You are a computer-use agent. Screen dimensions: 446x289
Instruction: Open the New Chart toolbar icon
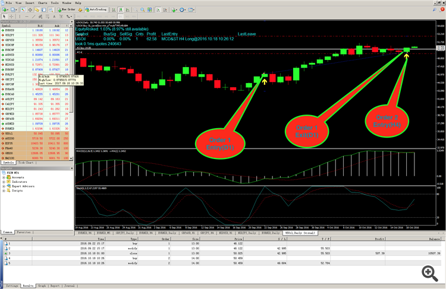(5, 9)
